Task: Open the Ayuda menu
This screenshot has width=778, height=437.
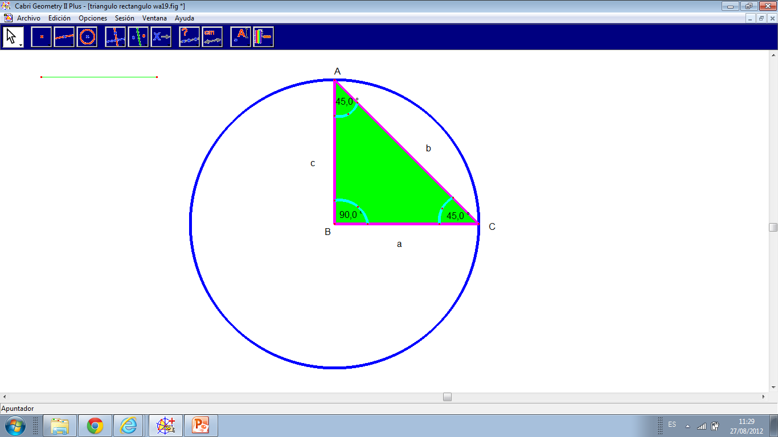Action: pyautogui.click(x=185, y=18)
